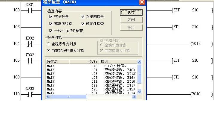
Task: Click the X031 contact at step 100
Action: coord(30,10)
